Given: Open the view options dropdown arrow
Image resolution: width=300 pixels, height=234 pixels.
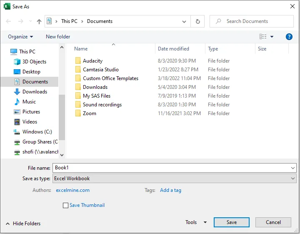Looking at the screenshot, I should pyautogui.click(x=272, y=37).
